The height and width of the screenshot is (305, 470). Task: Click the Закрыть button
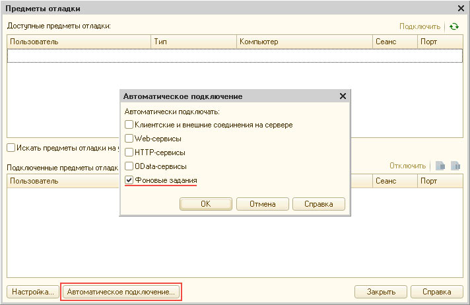point(381,292)
